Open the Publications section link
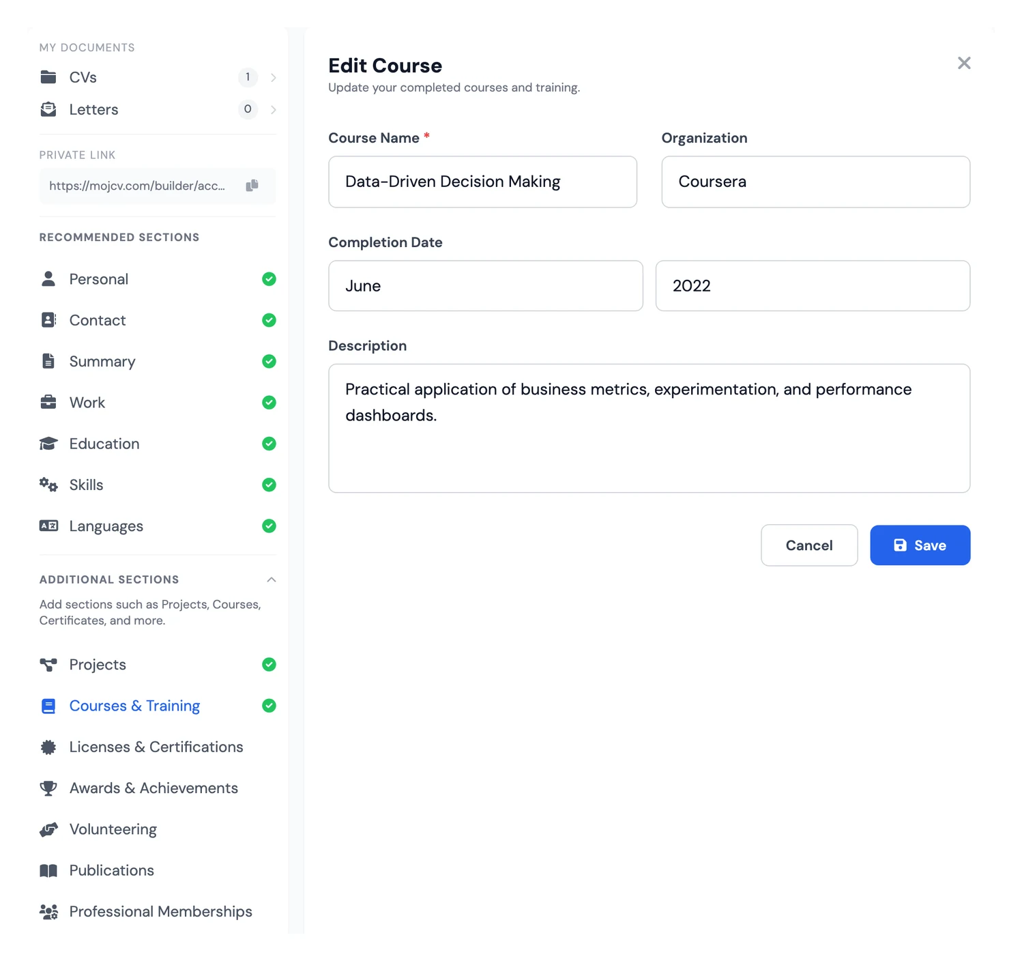Image resolution: width=1022 pixels, height=961 pixels. (x=158, y=870)
